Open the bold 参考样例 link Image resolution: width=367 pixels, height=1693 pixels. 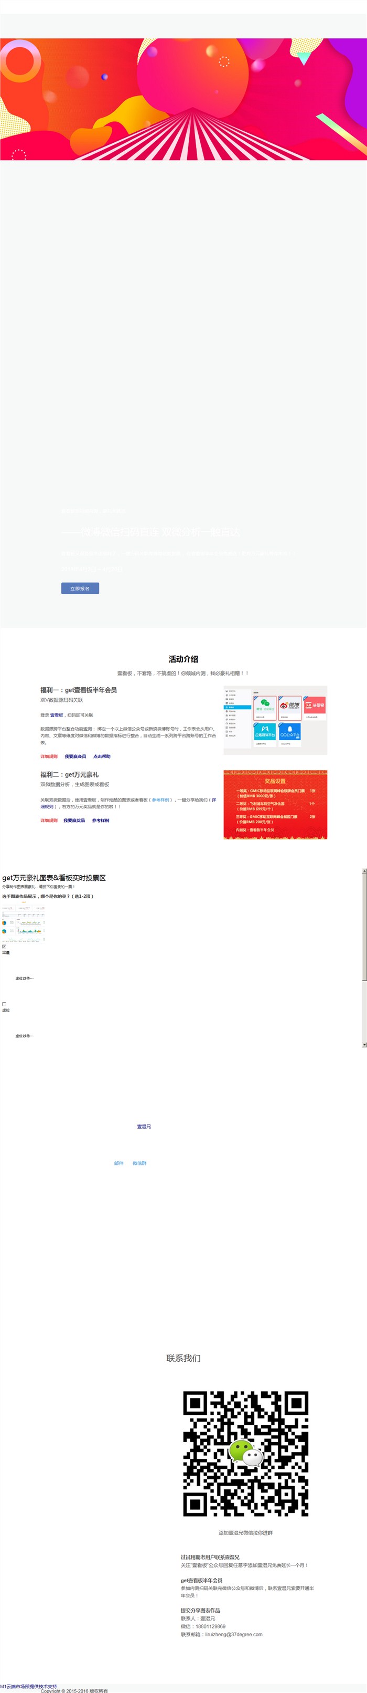pos(101,820)
